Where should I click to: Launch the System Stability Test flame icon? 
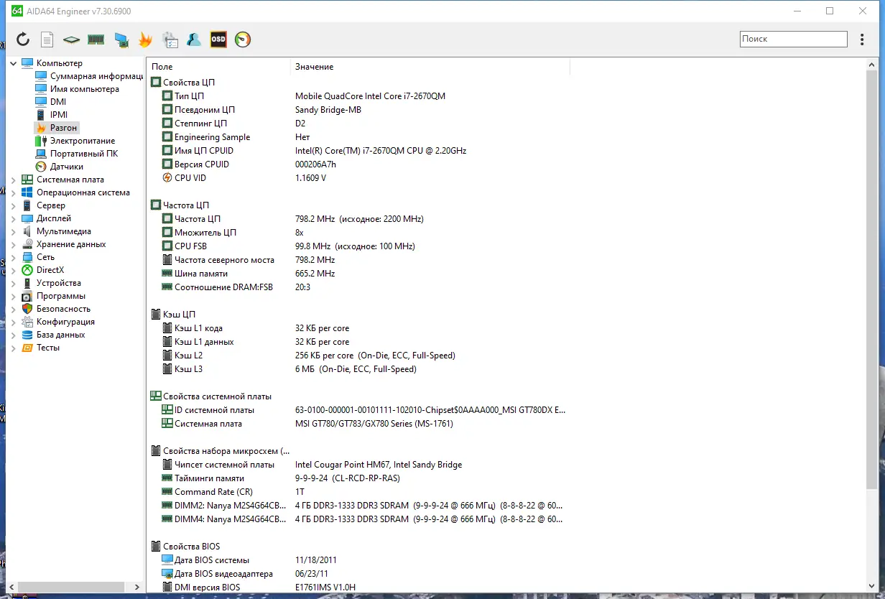coord(146,39)
